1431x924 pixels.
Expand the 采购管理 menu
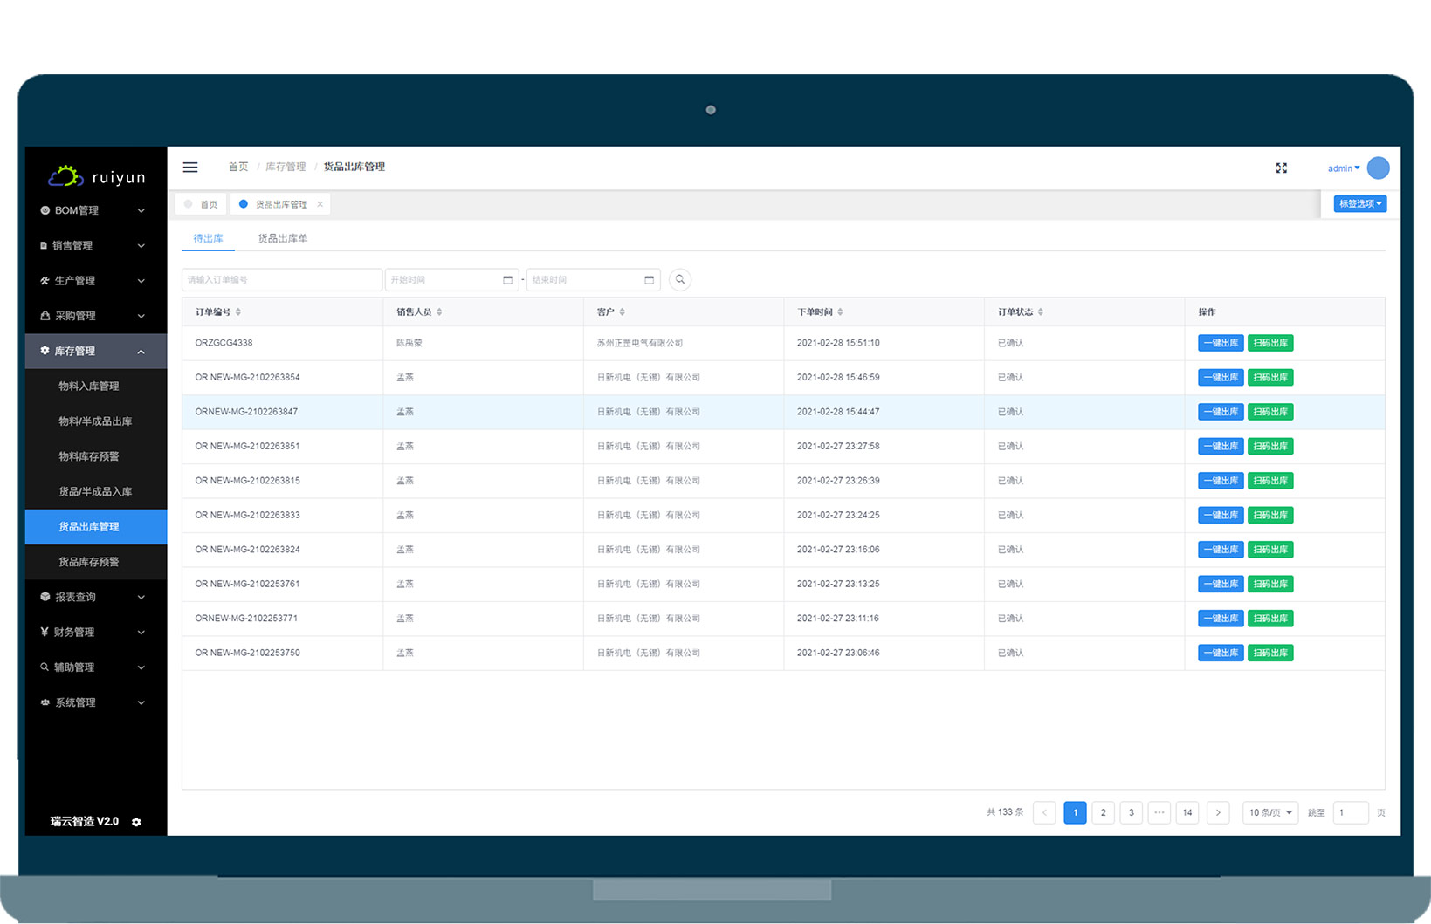pos(96,316)
